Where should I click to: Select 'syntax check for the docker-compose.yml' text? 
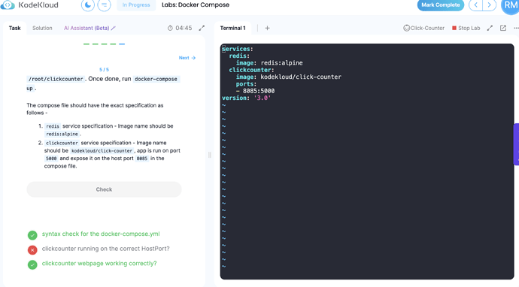[101, 234]
